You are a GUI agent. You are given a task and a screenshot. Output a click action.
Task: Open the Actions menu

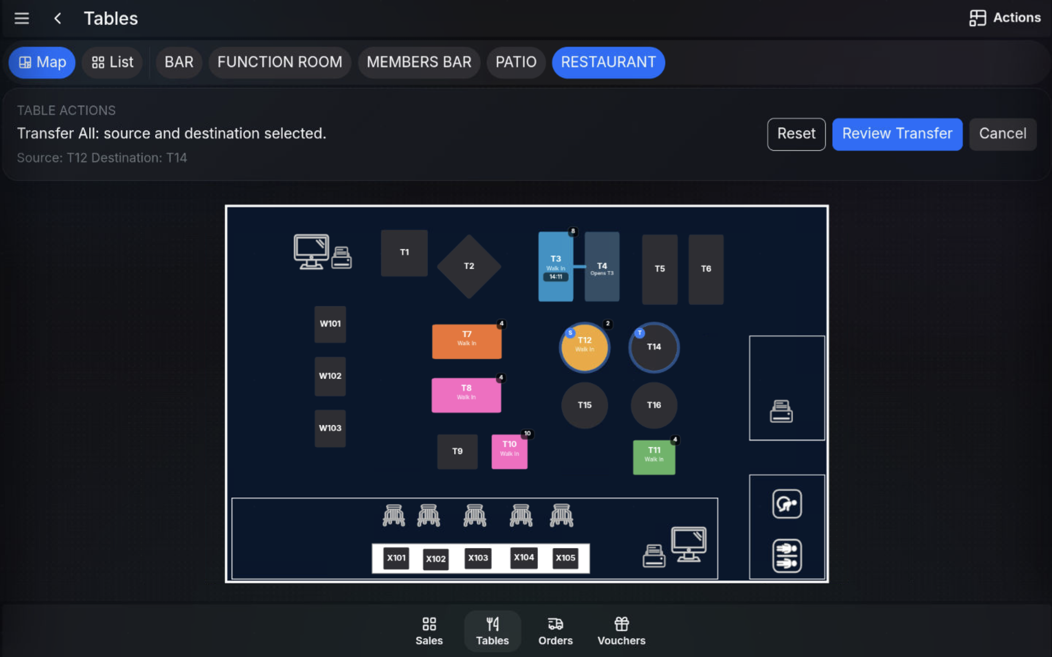tap(1005, 18)
